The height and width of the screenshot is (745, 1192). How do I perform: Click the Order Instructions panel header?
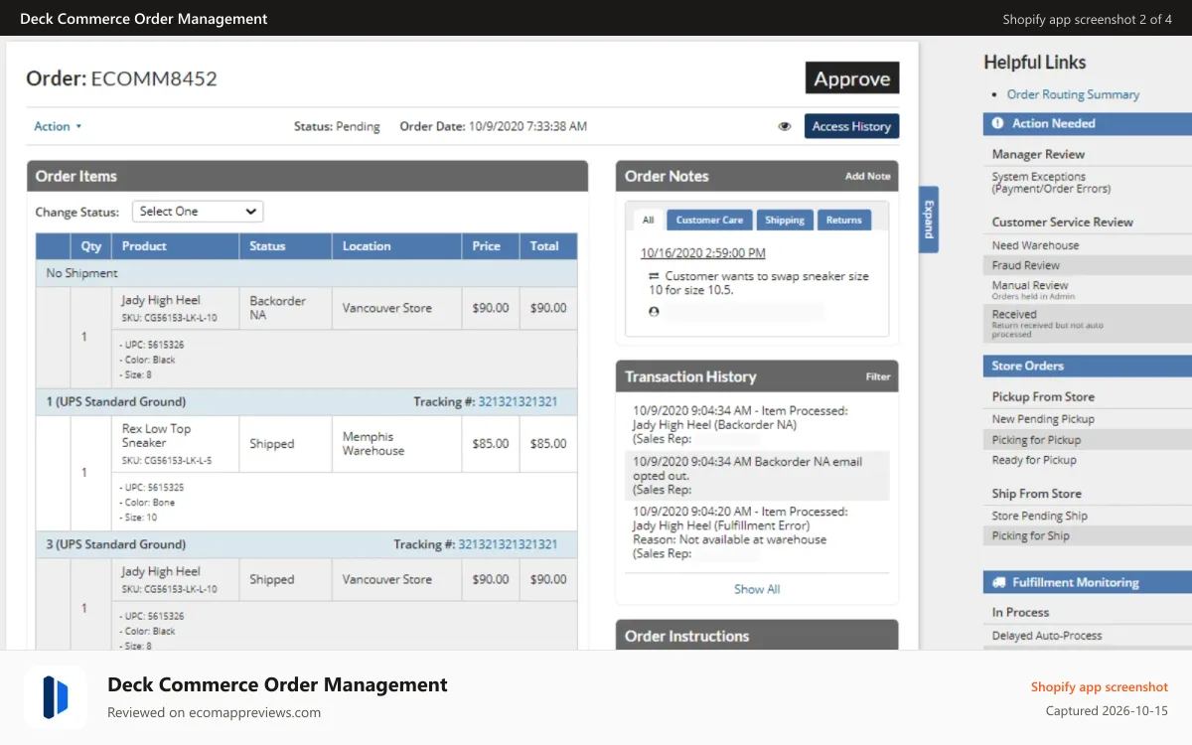point(757,636)
